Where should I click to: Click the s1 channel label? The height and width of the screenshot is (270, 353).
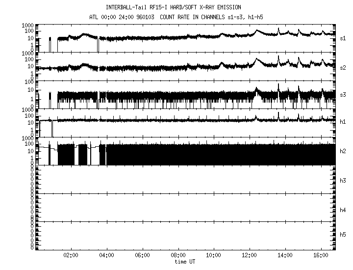(343, 38)
